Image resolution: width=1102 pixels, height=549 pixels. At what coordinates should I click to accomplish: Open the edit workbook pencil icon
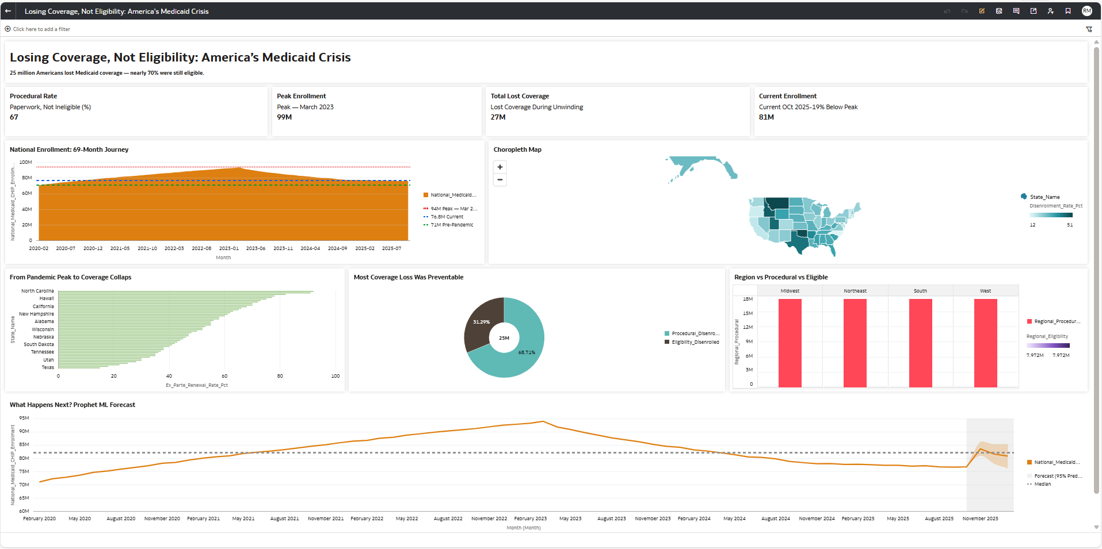(982, 11)
